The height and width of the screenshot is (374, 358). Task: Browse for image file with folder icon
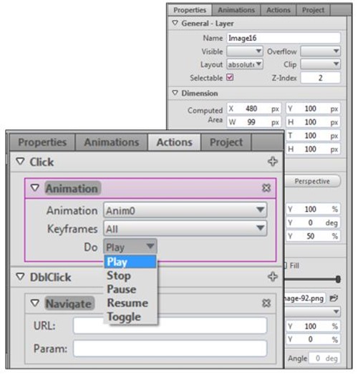[x=334, y=298]
